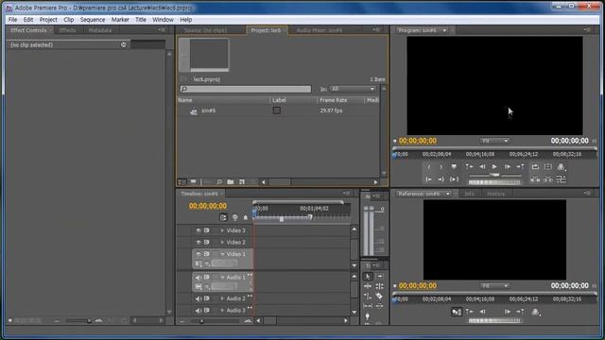Open Output settings in Program monitor

561,167
